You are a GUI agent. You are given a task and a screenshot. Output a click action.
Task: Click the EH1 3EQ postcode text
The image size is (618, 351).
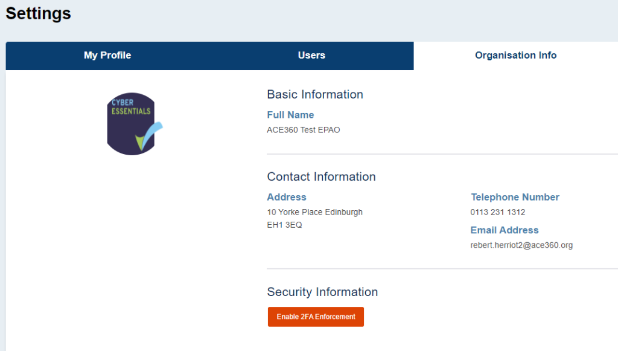[x=284, y=225]
